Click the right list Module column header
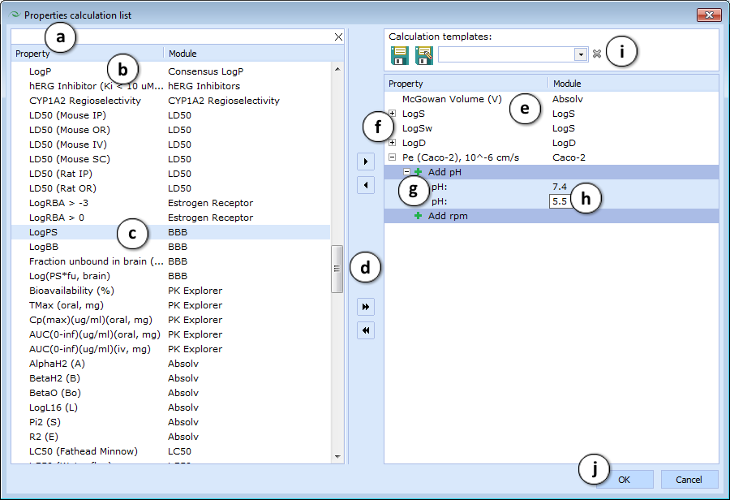 click(x=633, y=84)
